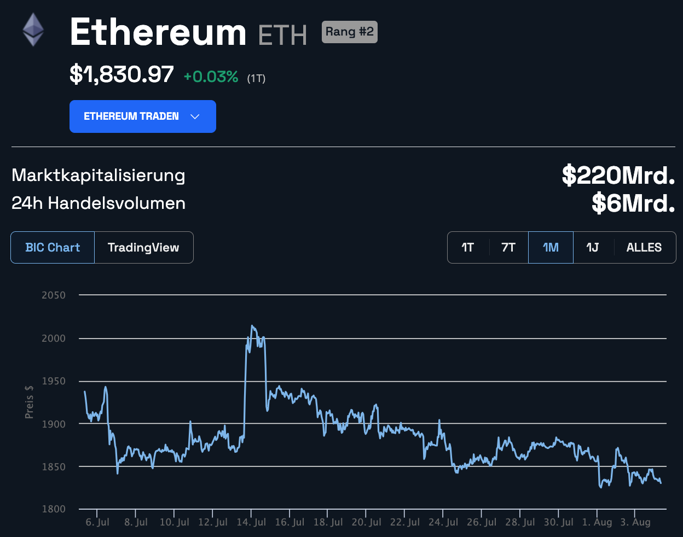Click the $1,830.97 price value
The height and width of the screenshot is (537, 683).
point(121,75)
